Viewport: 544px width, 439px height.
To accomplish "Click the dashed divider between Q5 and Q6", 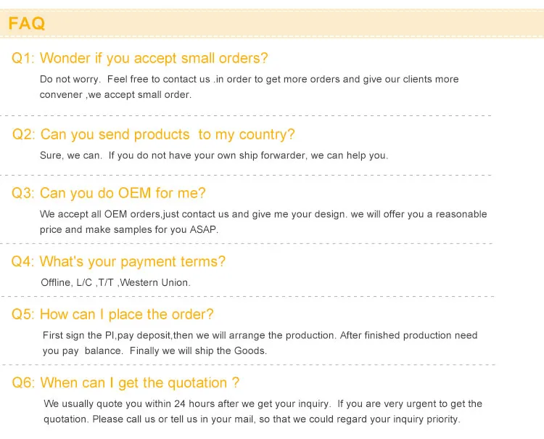I will pos(247,364).
